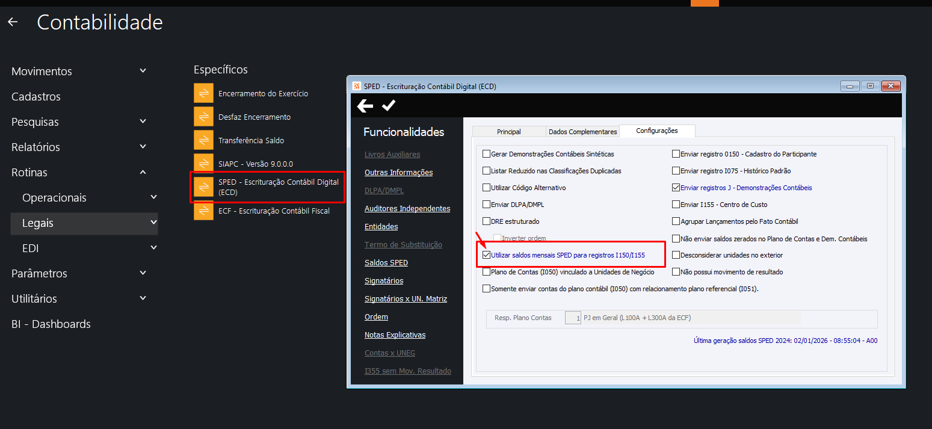Switch to Principal tab
The width and height of the screenshot is (932, 429).
coord(509,132)
